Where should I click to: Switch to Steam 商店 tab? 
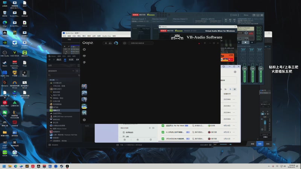pyautogui.click(x=59, y=60)
